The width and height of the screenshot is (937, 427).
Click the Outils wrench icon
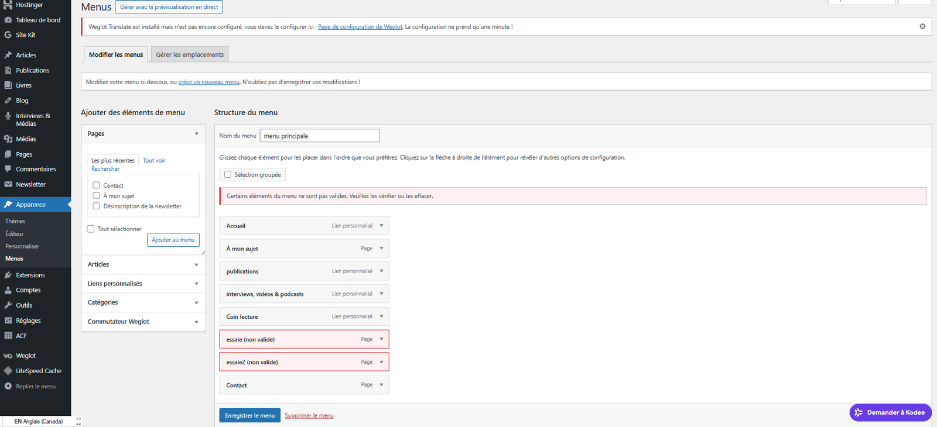pyautogui.click(x=8, y=305)
